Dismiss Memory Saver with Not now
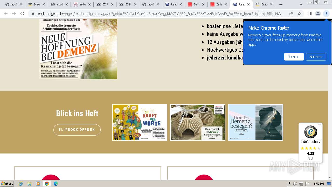 (316, 57)
